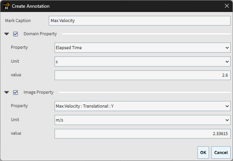Uncheck the Domain Property checkbox

[15, 34]
